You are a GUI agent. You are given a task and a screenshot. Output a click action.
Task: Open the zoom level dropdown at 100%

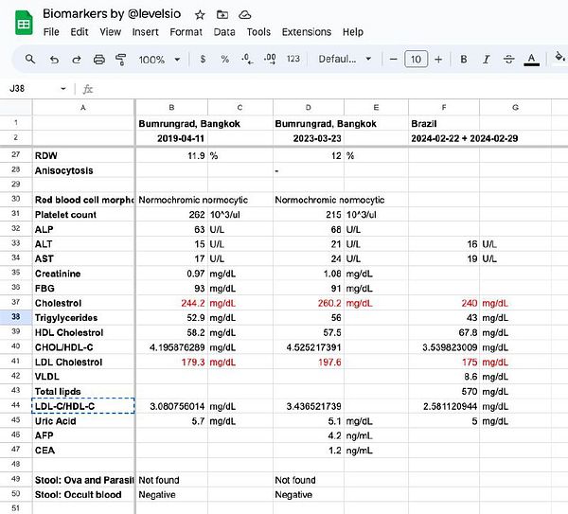(x=159, y=60)
